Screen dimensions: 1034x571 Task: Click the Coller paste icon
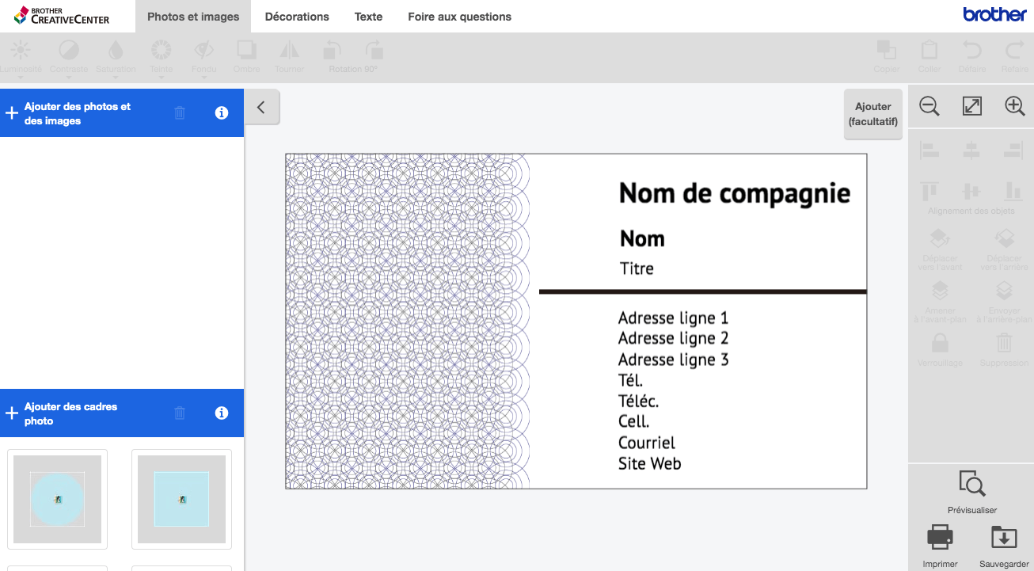(929, 51)
